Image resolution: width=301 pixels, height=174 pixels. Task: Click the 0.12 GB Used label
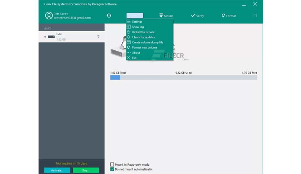coord(183,73)
